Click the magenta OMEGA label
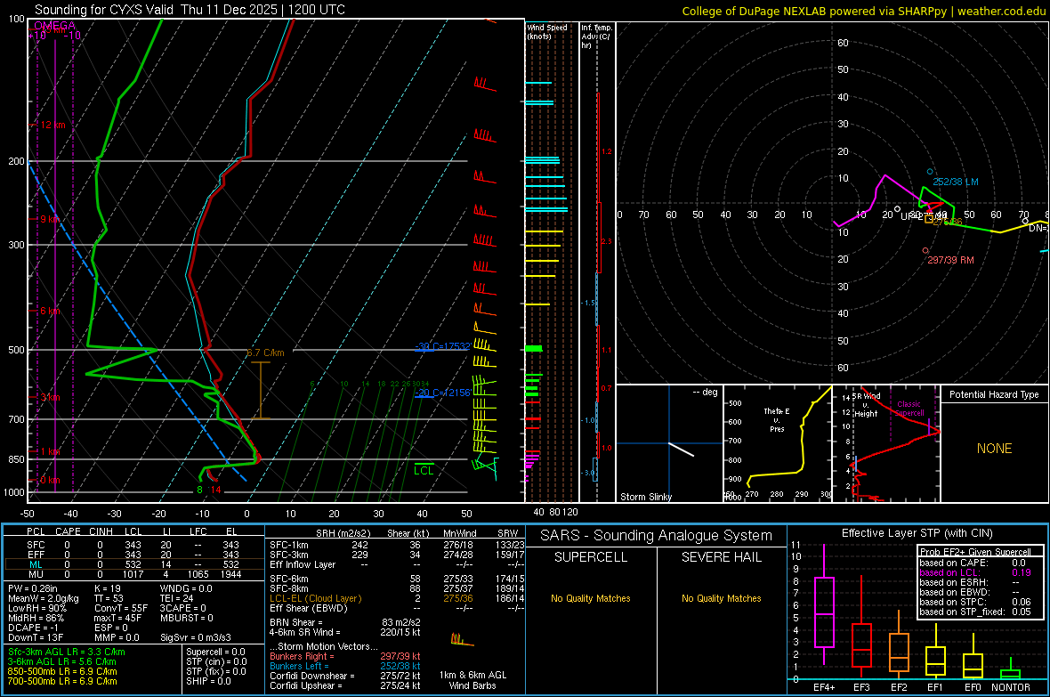 (54, 26)
